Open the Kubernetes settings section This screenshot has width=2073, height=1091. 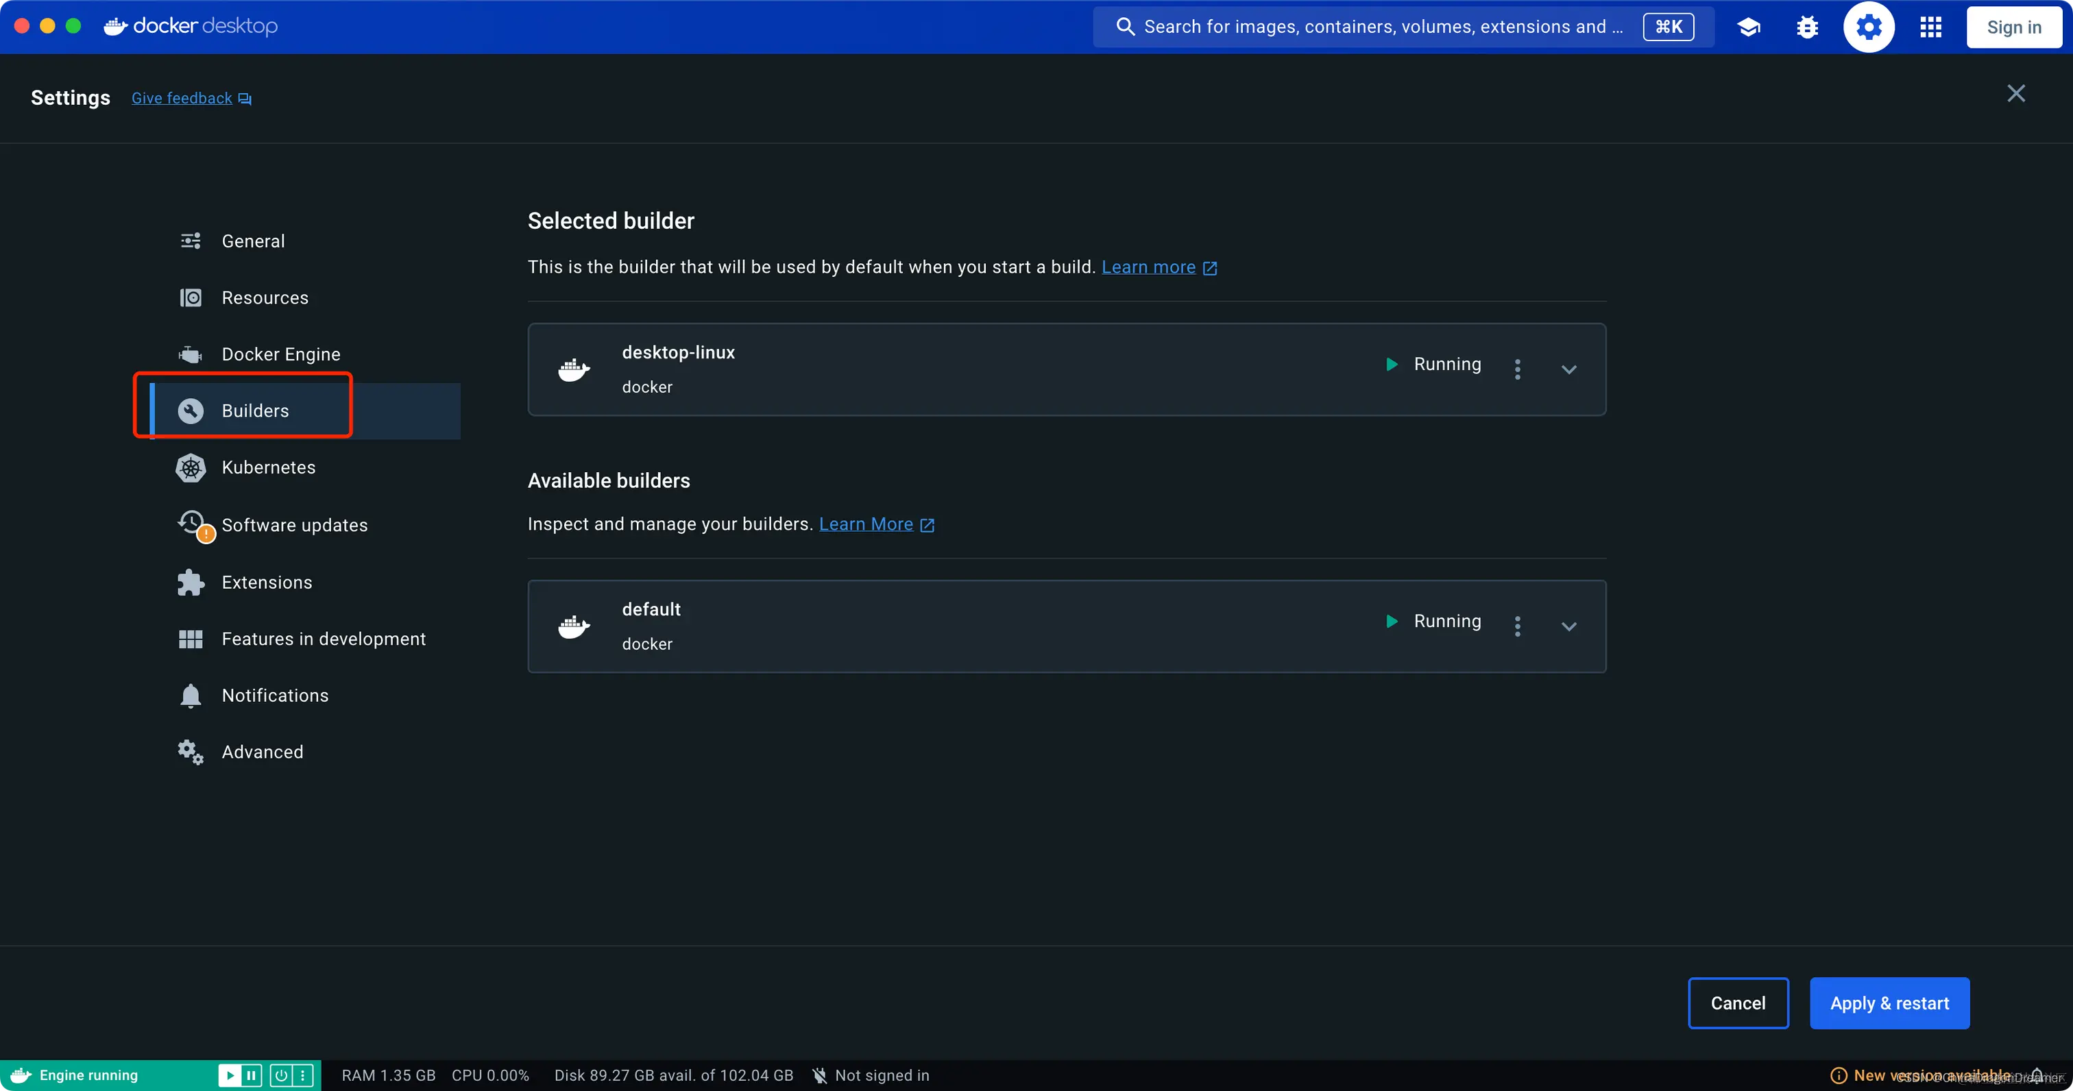click(x=268, y=467)
